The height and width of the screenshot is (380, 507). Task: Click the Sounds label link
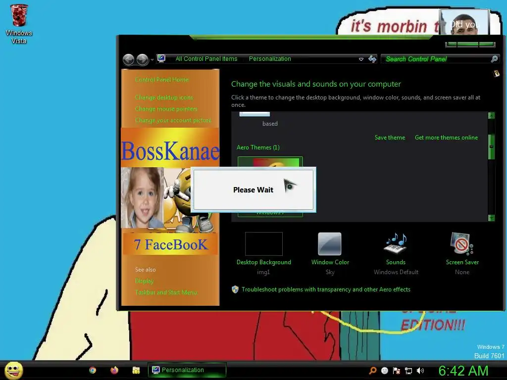click(x=396, y=262)
